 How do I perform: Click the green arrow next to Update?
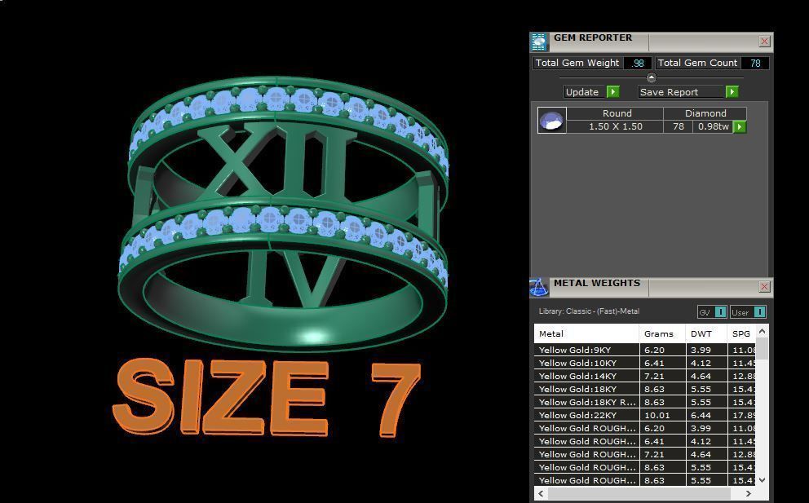(x=613, y=92)
